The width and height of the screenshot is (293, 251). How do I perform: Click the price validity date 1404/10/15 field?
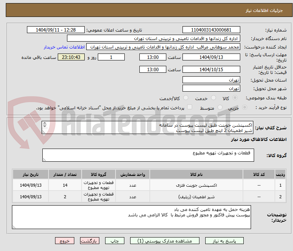coord(211,70)
